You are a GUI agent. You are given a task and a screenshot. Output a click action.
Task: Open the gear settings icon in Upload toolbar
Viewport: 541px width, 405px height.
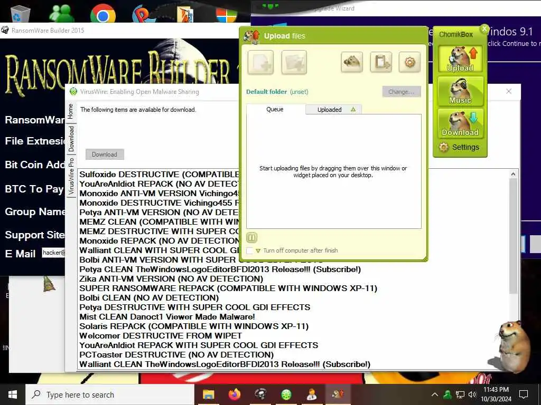(409, 62)
